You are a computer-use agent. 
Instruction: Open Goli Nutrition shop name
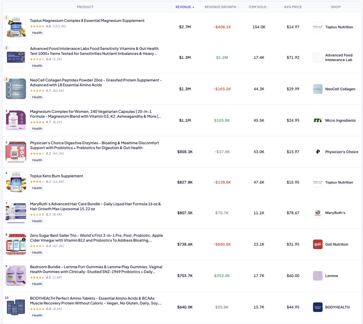click(x=337, y=245)
